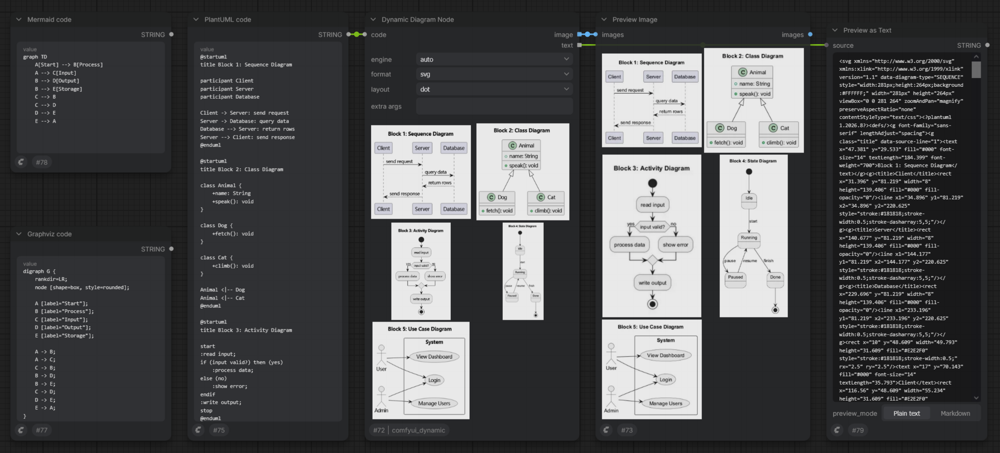Click the scroll-up arrow in Preview as Text

point(976,57)
